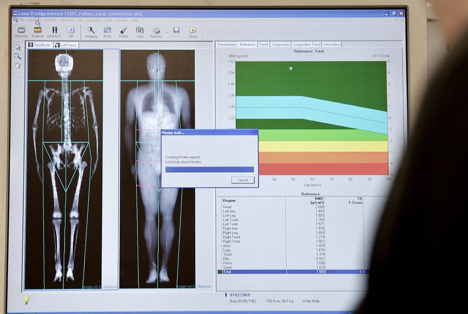Cancel the printer report creation
This screenshot has width=468, height=314.
(243, 180)
